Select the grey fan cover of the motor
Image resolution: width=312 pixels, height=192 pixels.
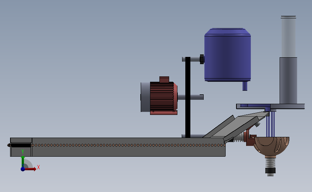pos(145,97)
